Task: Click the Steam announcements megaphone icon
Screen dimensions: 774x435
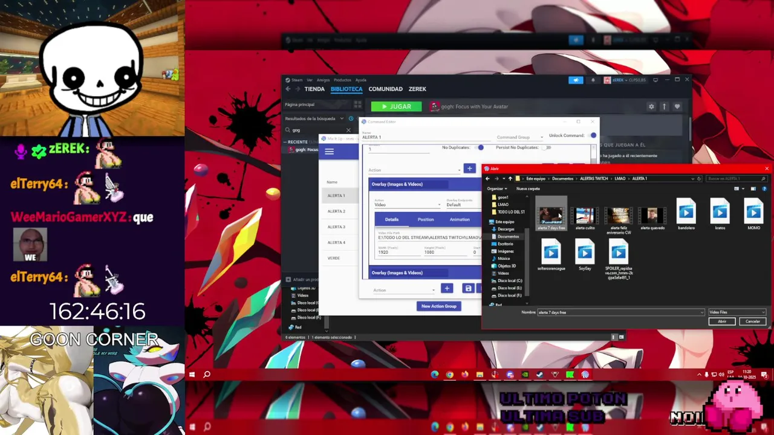Action: pyautogui.click(x=576, y=80)
